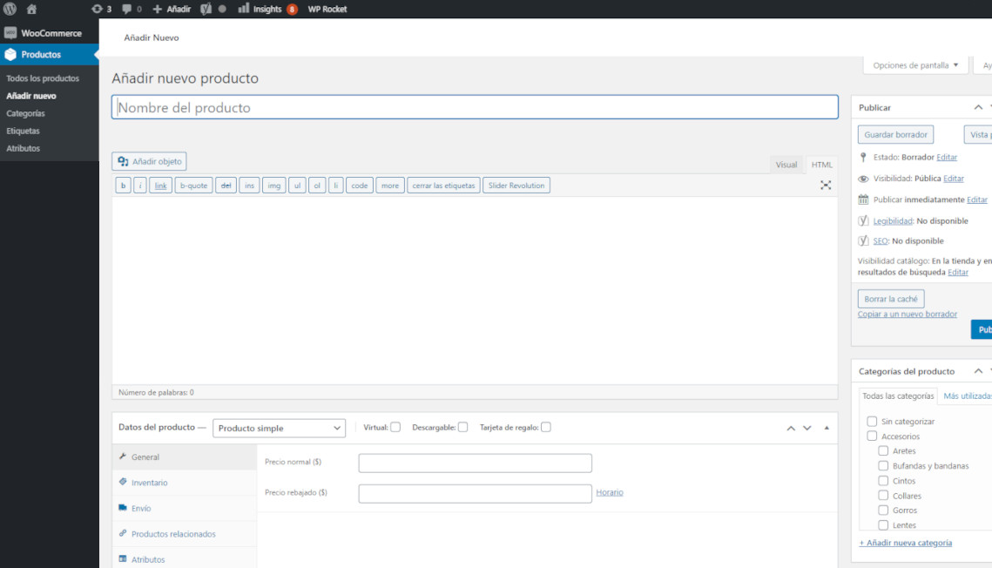The image size is (992, 568).
Task: Go to site via home icon
Action: click(x=31, y=9)
